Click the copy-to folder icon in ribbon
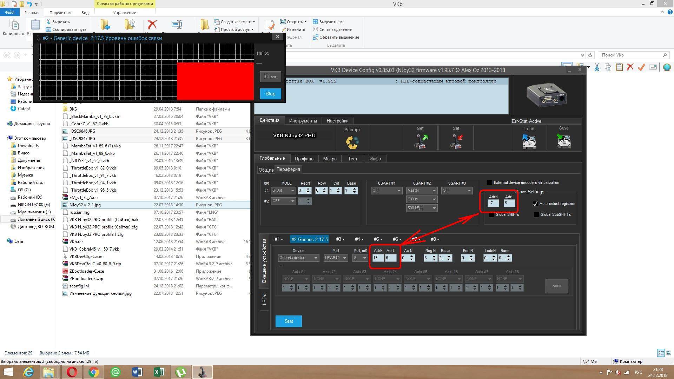 tap(130, 24)
